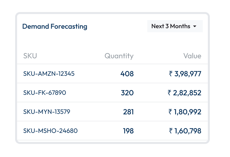Select the 198 quantity value
Screen dimensions: 230x157
point(128,131)
